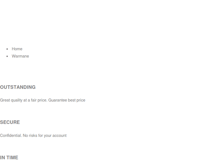Click the word "for" under SECURE
Image resolution: width=216 pixels, height=162 pixels.
(40, 136)
